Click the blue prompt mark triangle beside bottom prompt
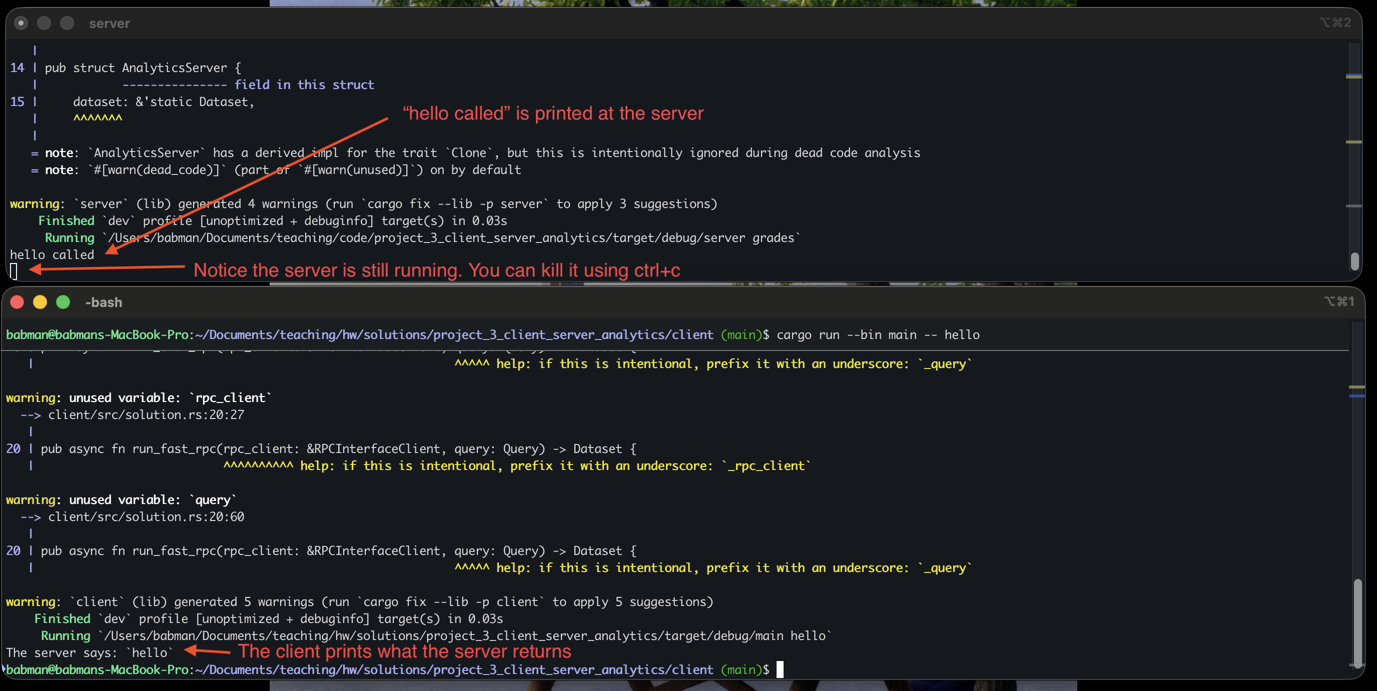This screenshot has height=691, width=1377. [3, 668]
